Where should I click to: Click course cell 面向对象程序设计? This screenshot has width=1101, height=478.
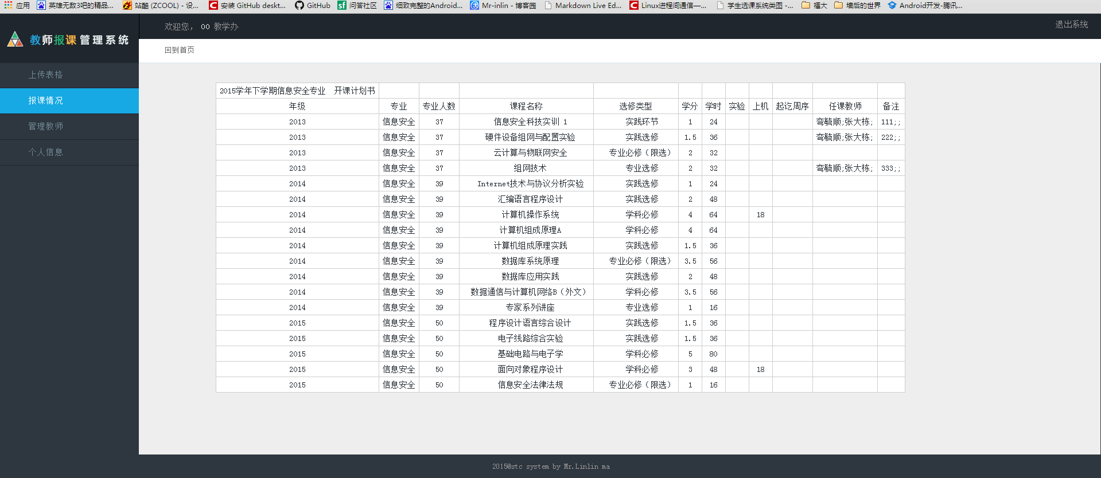click(526, 369)
